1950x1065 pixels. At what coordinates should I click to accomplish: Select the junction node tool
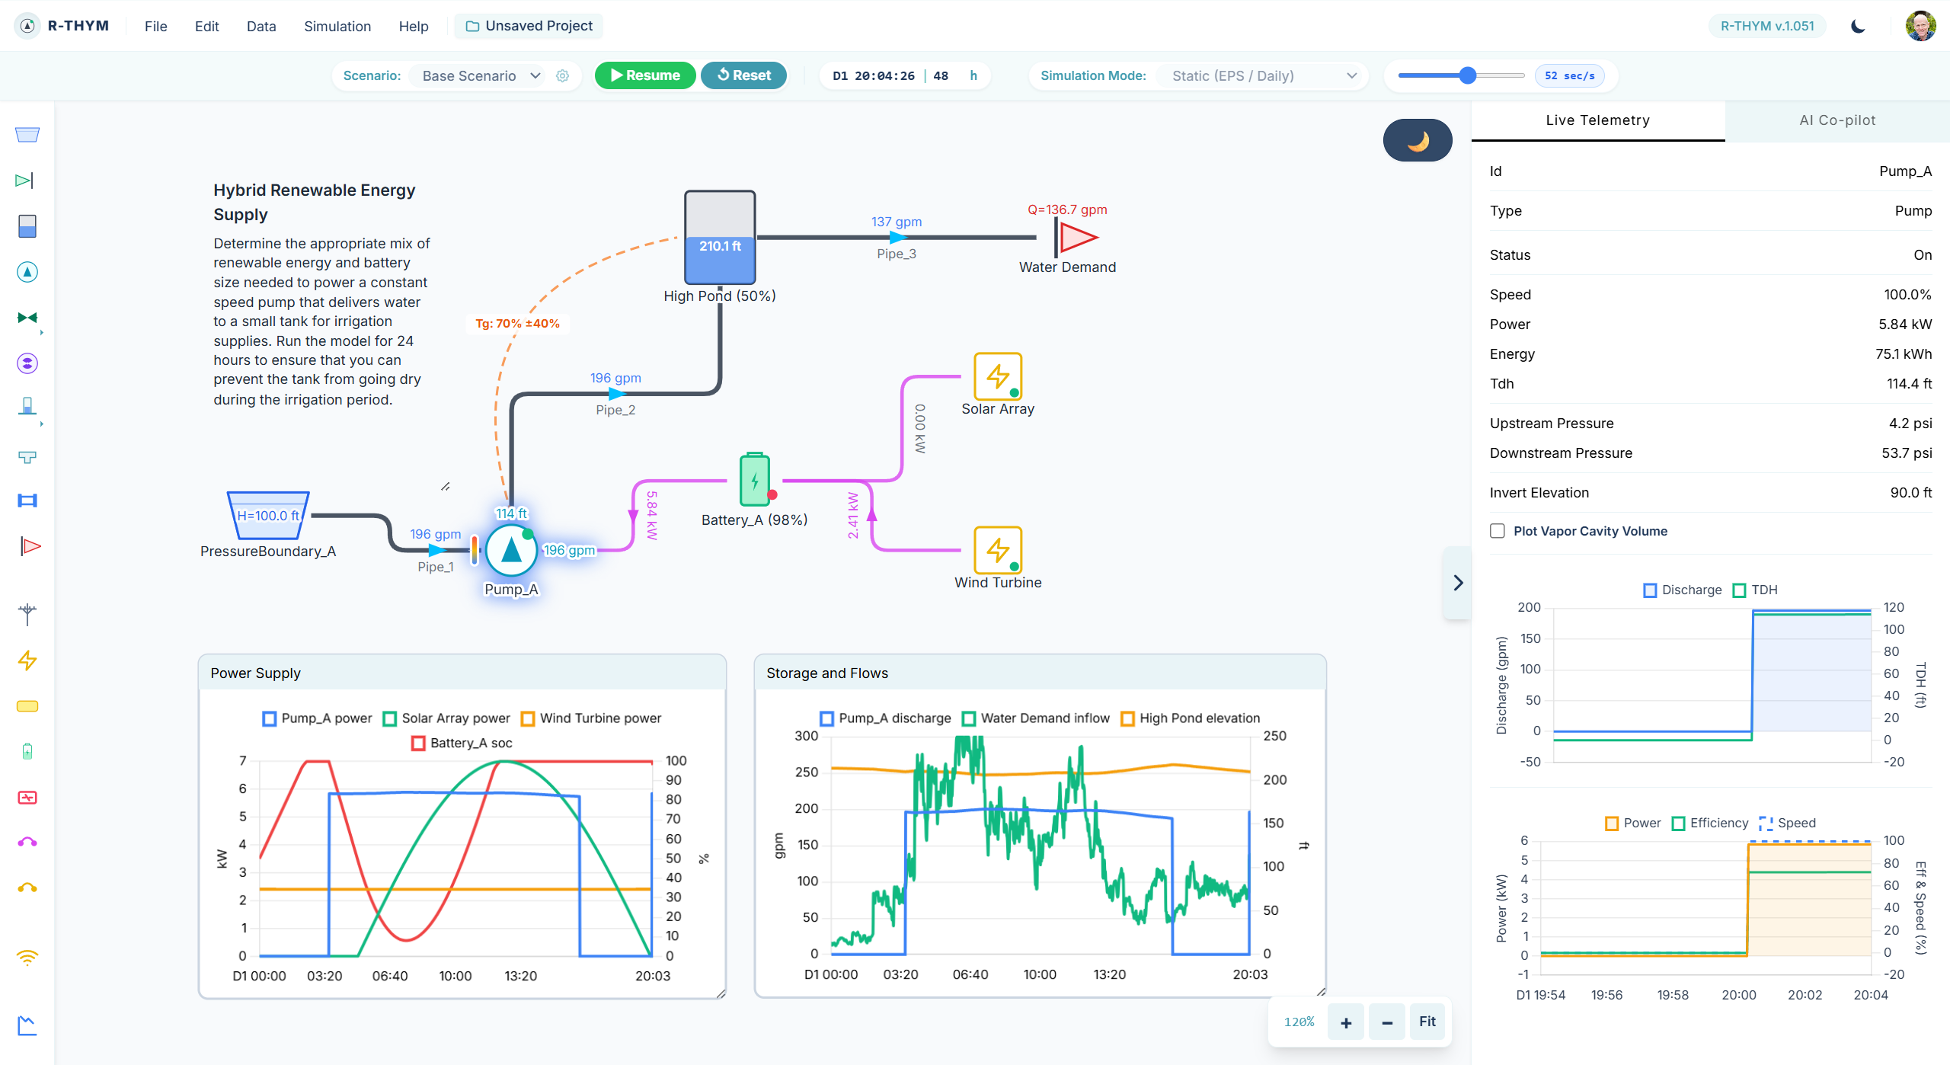coord(27,613)
